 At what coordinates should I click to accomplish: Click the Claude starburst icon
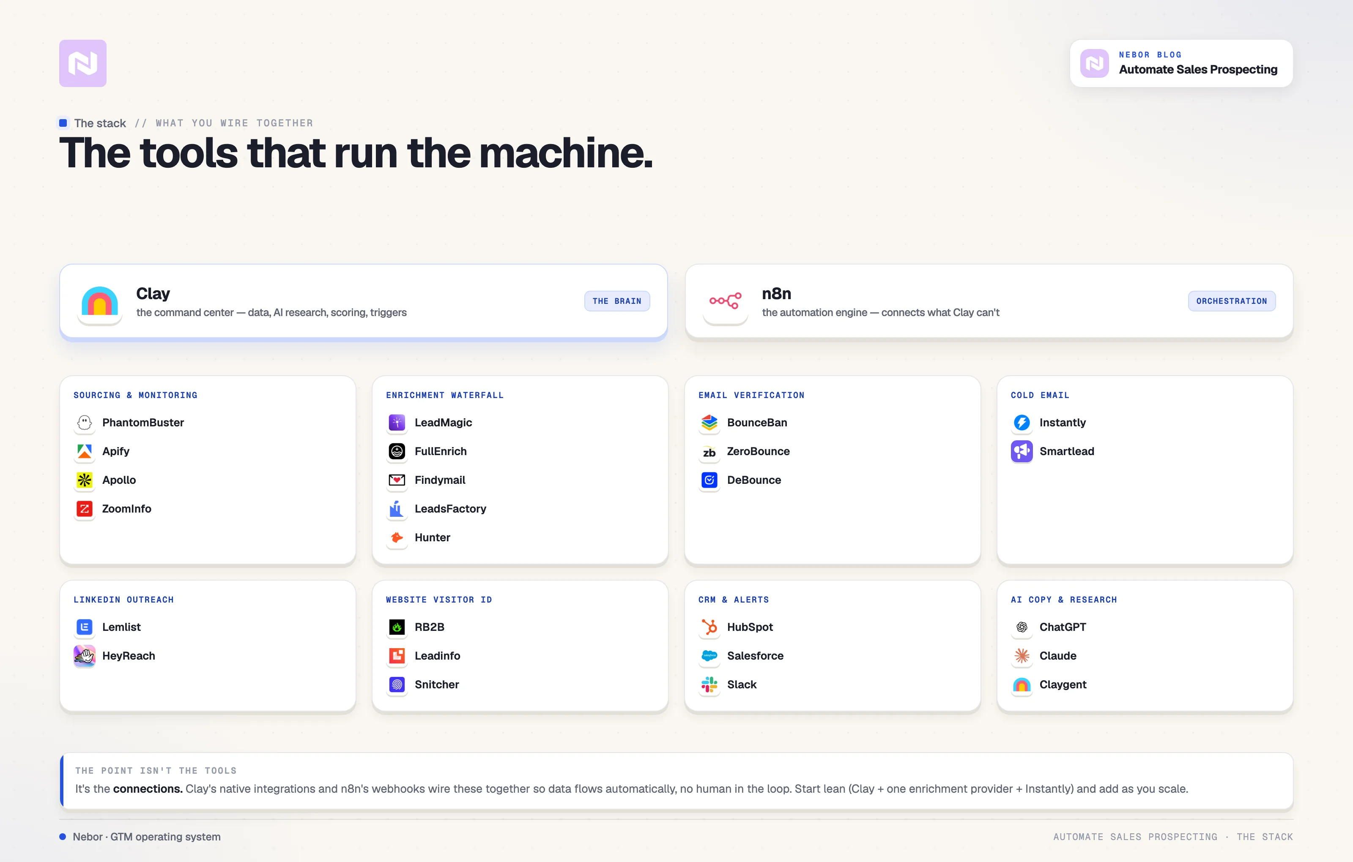1022,655
